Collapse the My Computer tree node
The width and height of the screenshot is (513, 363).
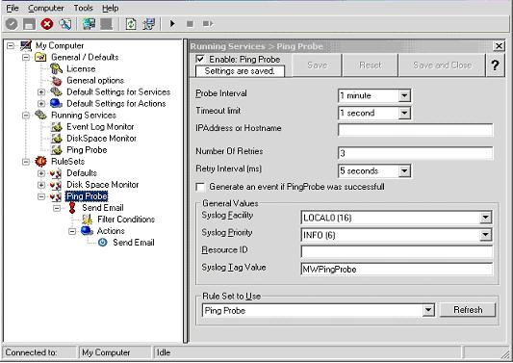[11, 45]
